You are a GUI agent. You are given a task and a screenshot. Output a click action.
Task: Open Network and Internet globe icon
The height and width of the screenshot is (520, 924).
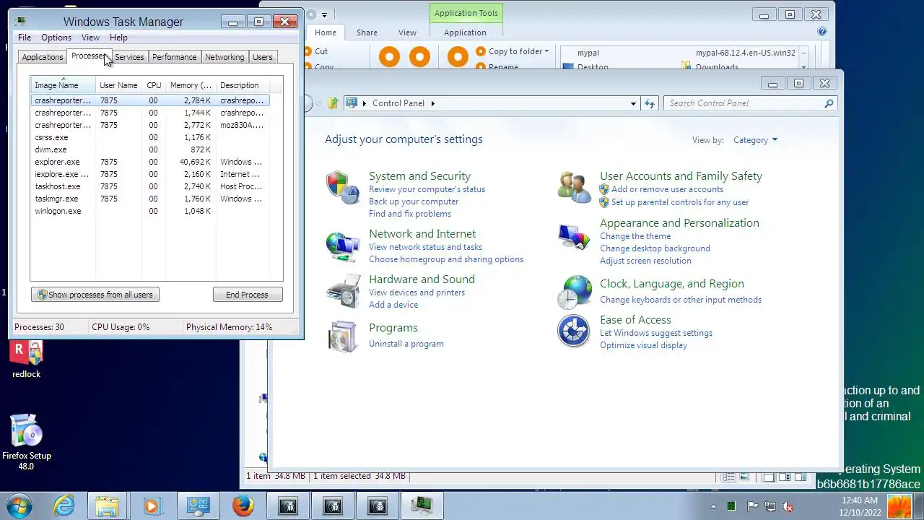[342, 246]
